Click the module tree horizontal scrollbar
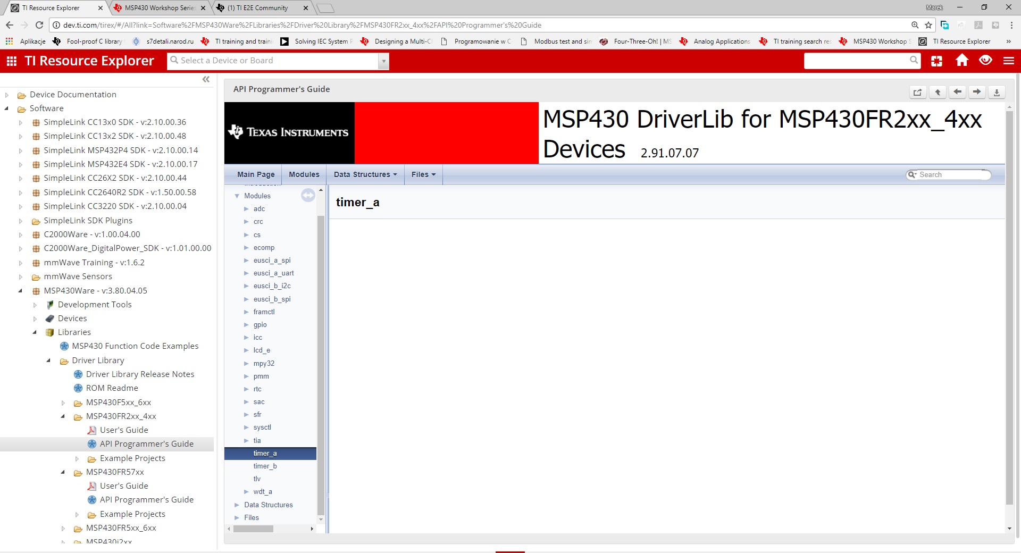 pyautogui.click(x=253, y=529)
